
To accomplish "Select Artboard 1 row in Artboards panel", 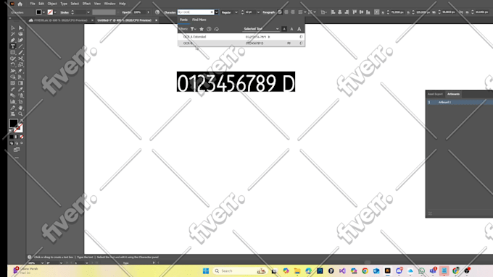I will (x=460, y=102).
